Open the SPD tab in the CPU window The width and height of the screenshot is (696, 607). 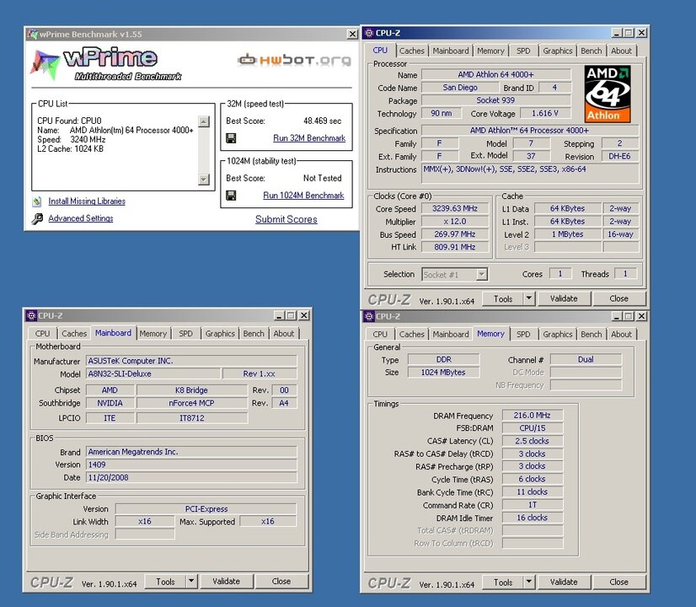[x=523, y=51]
